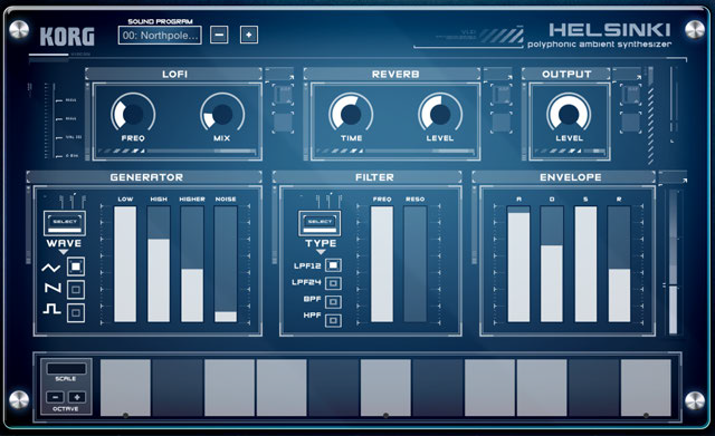Click the filter RESO slider
715x436 pixels.
pos(415,264)
